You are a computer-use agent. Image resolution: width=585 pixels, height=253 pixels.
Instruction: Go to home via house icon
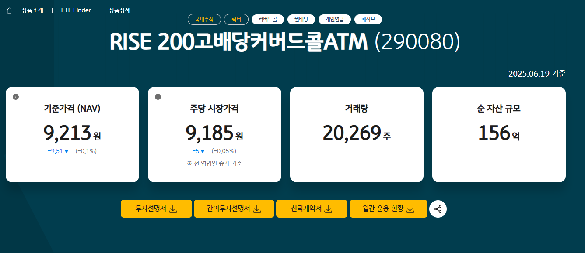(9, 10)
